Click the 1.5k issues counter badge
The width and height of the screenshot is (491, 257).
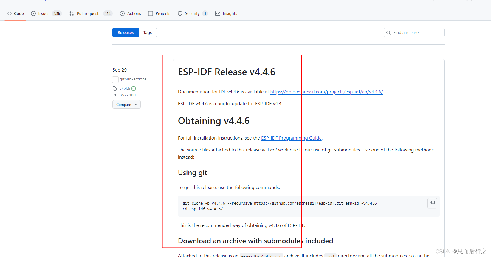point(57,13)
